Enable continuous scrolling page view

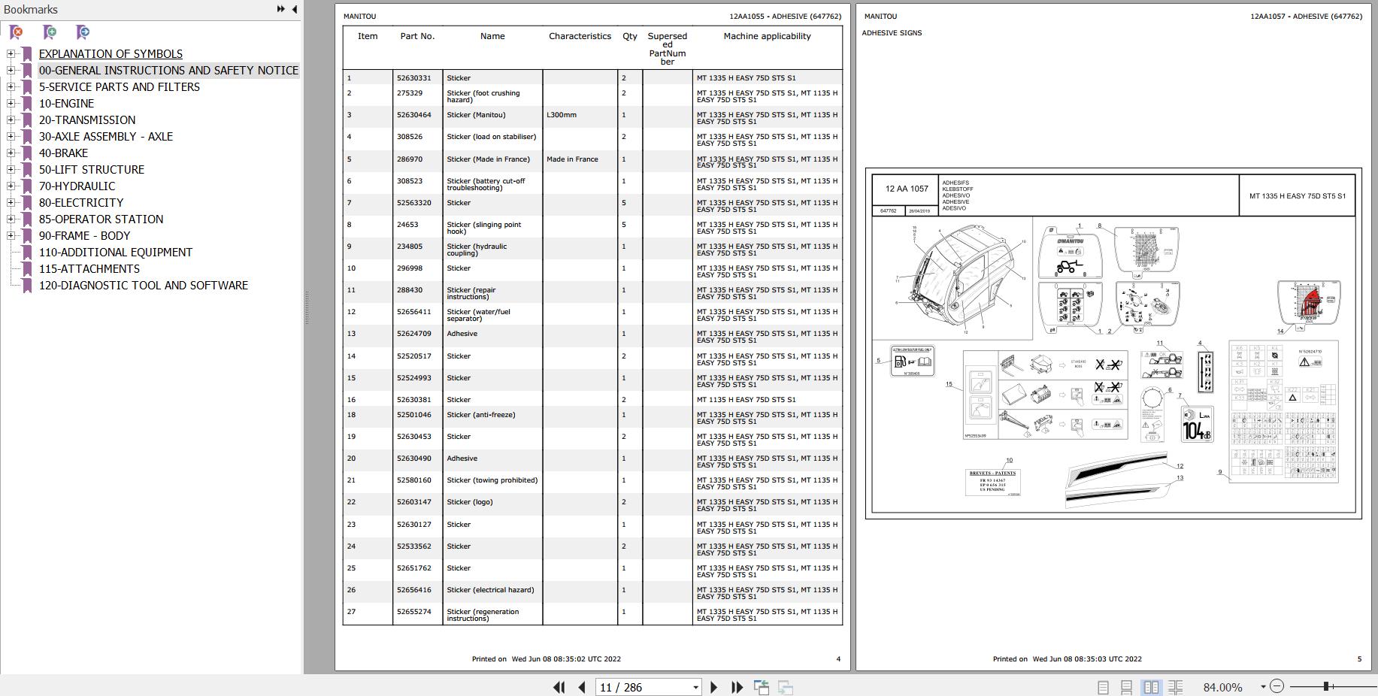click(1125, 687)
